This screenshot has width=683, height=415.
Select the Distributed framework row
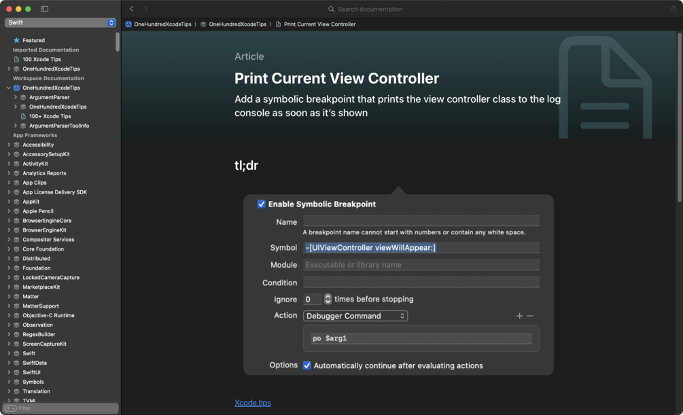coord(36,259)
